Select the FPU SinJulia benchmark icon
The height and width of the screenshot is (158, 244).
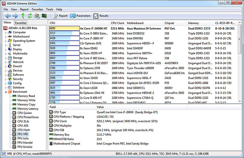coord(14,147)
